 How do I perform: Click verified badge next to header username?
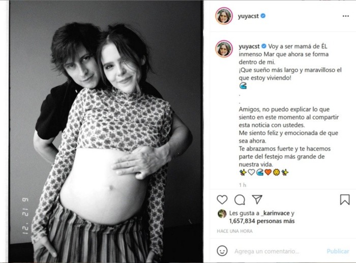click(x=263, y=16)
